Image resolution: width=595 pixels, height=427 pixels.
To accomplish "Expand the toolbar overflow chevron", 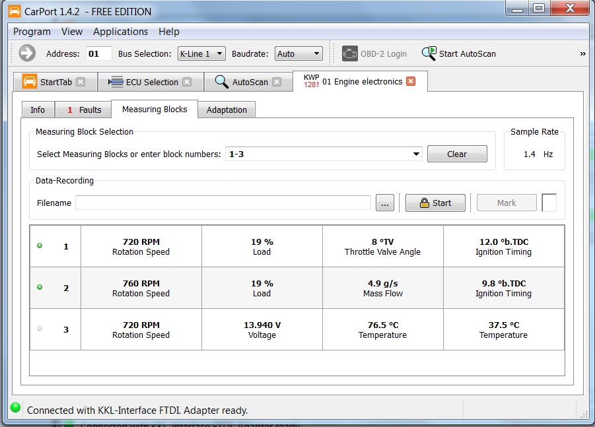I will pyautogui.click(x=582, y=53).
